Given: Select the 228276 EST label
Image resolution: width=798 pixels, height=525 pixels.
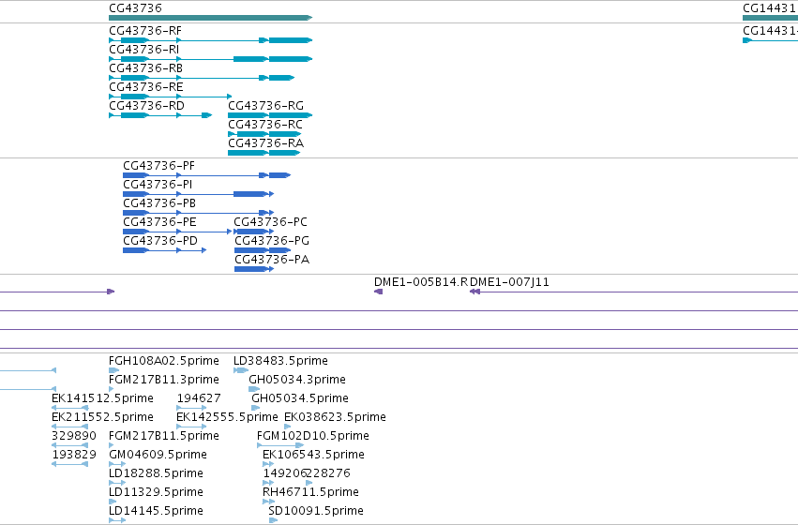Looking at the screenshot, I should (329, 474).
